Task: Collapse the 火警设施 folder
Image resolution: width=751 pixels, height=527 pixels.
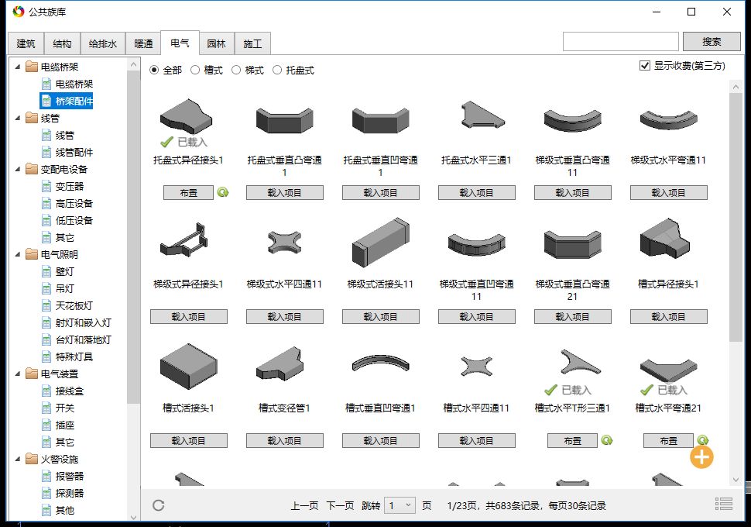Action: point(18,460)
